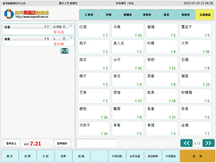Lock the screen with 锁屏

pyautogui.click(x=28, y=156)
